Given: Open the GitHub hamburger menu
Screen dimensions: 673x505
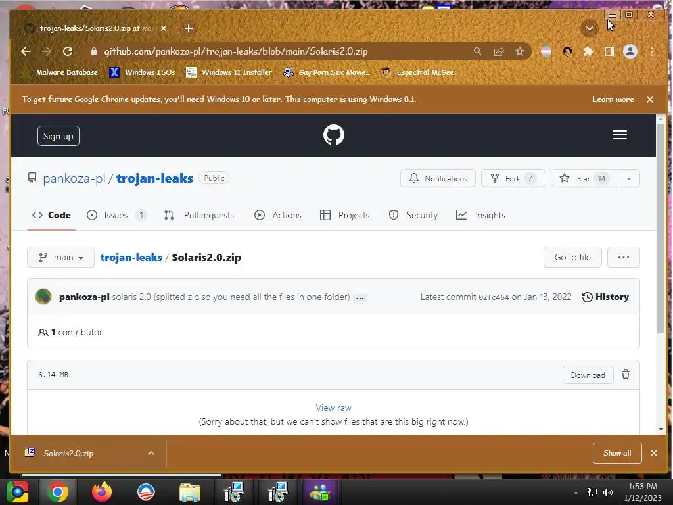Looking at the screenshot, I should point(619,135).
